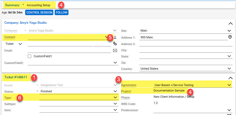Open the Ticket phone type dropdown
Screen dimensions: 236x115
click(20, 44)
